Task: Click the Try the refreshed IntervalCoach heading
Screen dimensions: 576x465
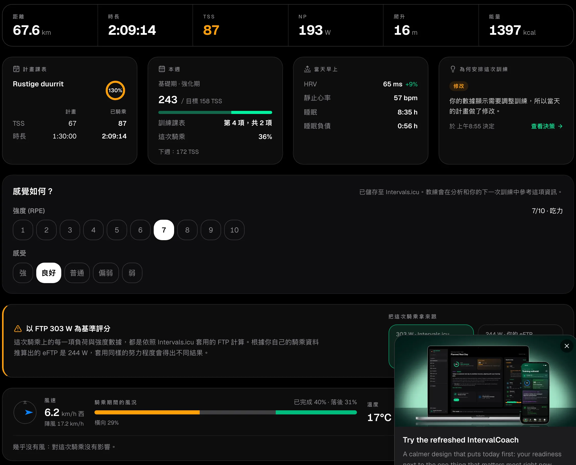Action: pos(461,440)
